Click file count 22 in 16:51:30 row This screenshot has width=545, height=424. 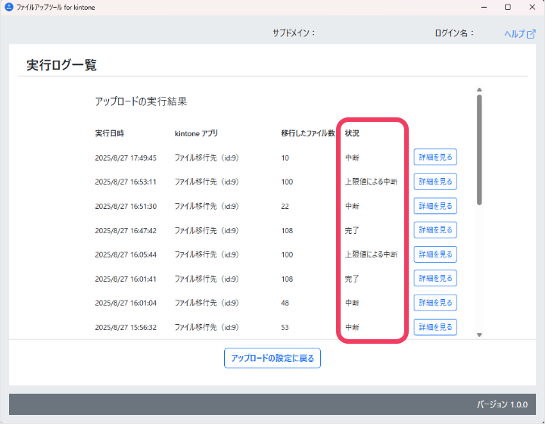(285, 207)
